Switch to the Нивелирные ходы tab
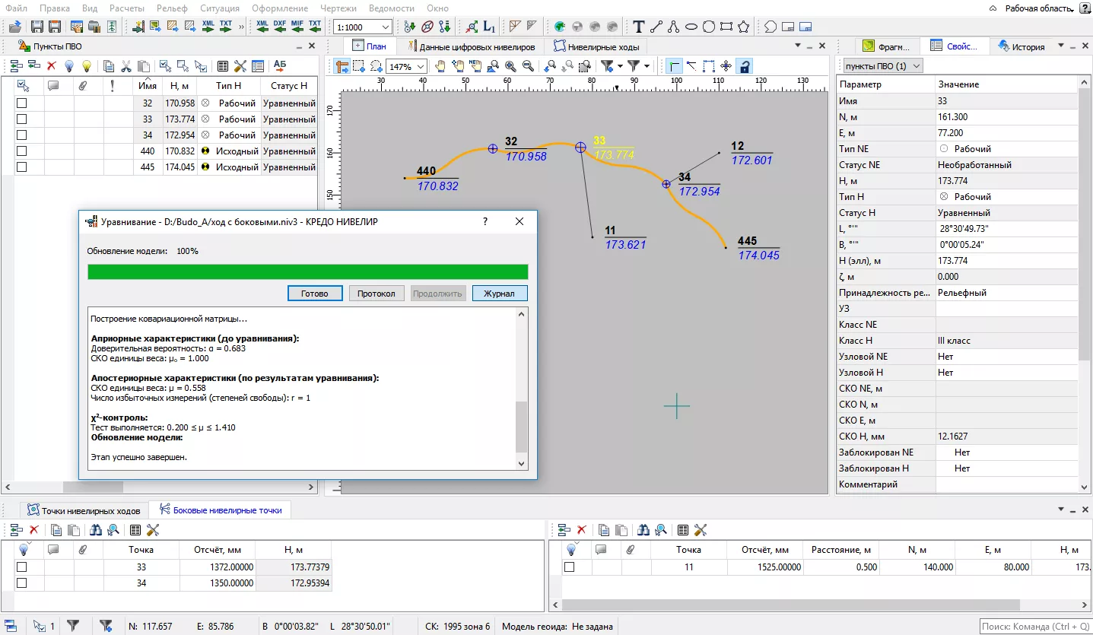 click(596, 46)
